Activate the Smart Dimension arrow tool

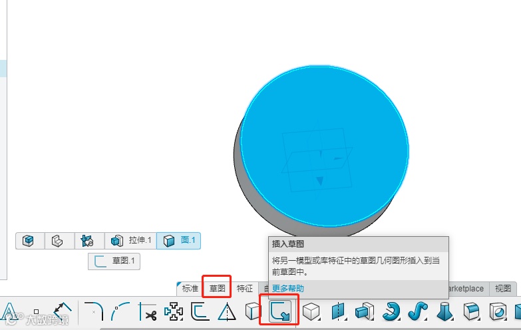pos(63,311)
